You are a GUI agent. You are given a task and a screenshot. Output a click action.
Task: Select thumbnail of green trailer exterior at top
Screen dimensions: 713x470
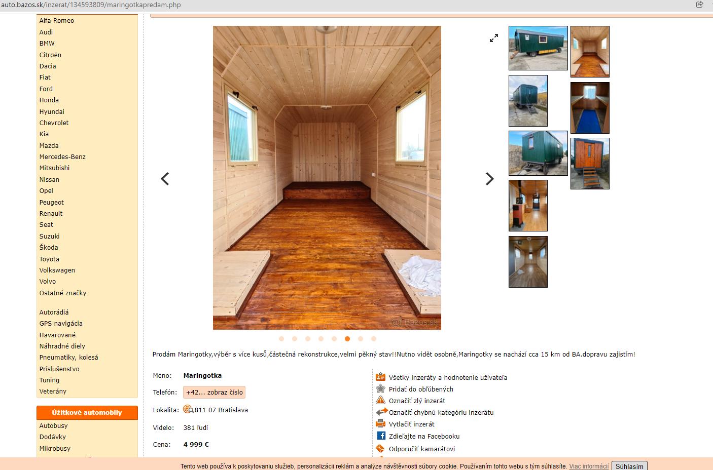pos(538,48)
